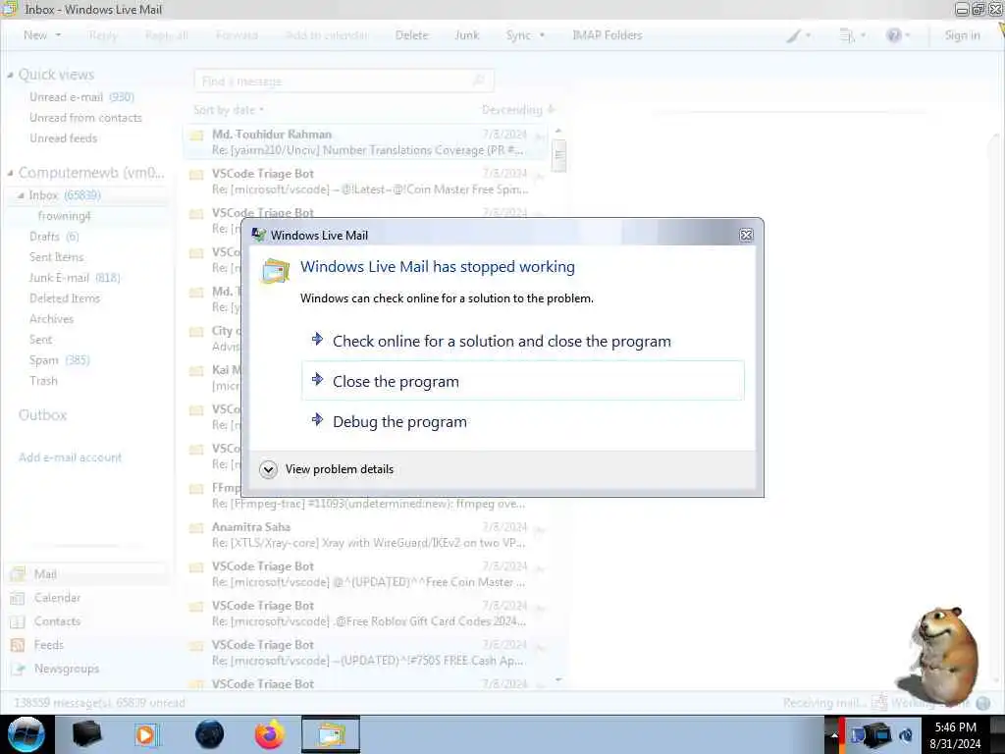This screenshot has height=754, width=1005.
Task: Collapse the Computernewb account tree
Action: tap(10, 173)
